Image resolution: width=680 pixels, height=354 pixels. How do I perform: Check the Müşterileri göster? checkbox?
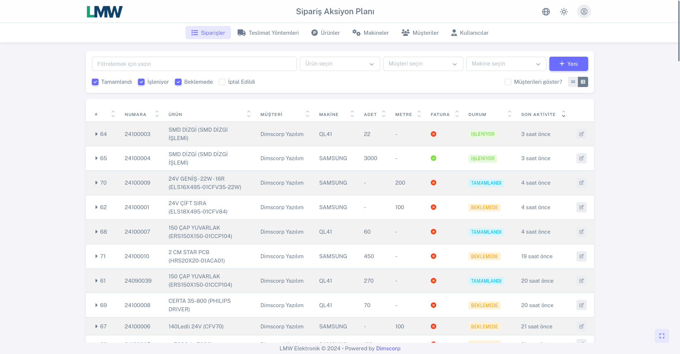point(508,82)
